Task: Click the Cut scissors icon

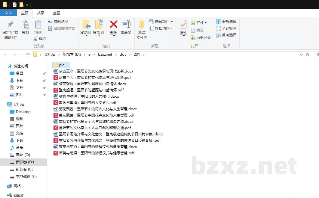Action: point(35,39)
